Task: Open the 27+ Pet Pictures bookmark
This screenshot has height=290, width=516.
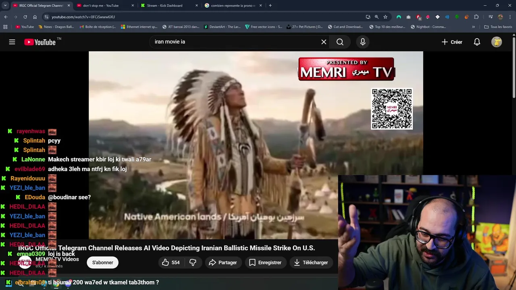Action: click(x=304, y=27)
